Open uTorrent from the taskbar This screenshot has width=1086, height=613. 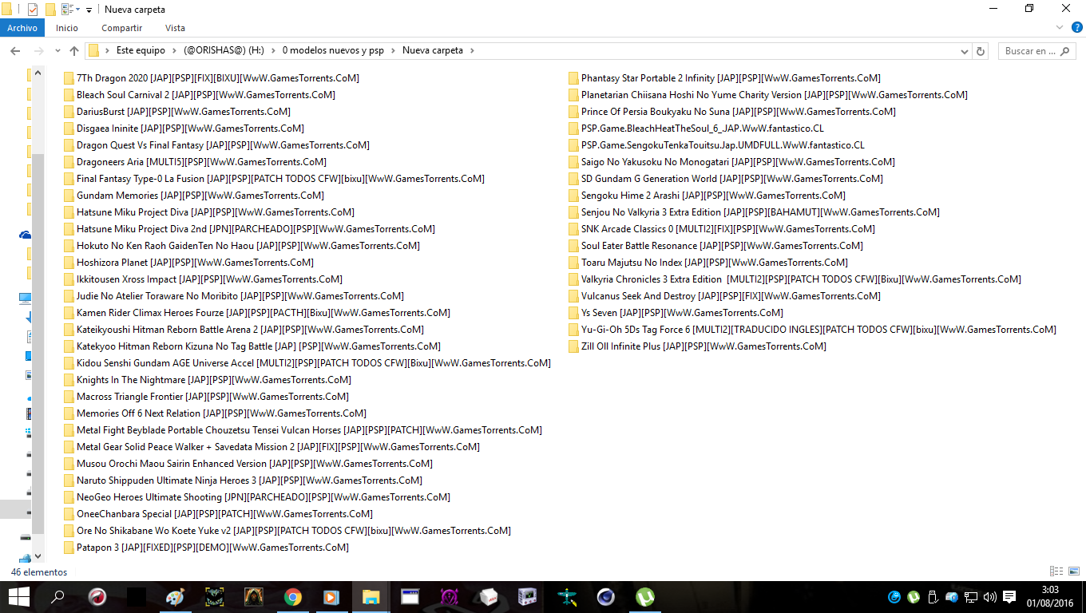(645, 597)
